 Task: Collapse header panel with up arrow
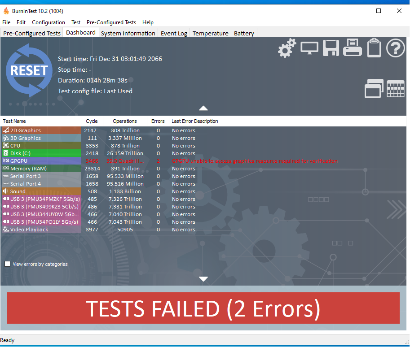203,108
